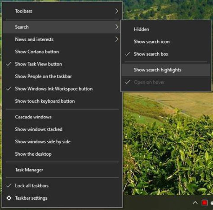213x210 pixels.
Task: Click the greyed-out Open on hover option
Action: [x=166, y=82]
